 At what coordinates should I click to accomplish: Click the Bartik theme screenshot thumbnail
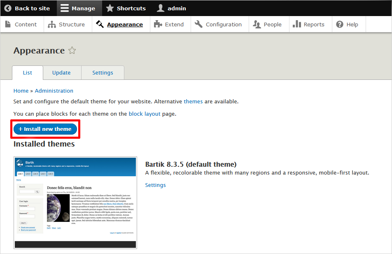75,203
